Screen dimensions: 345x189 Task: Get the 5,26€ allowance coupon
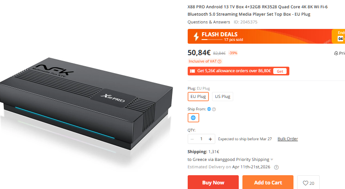click(280, 71)
